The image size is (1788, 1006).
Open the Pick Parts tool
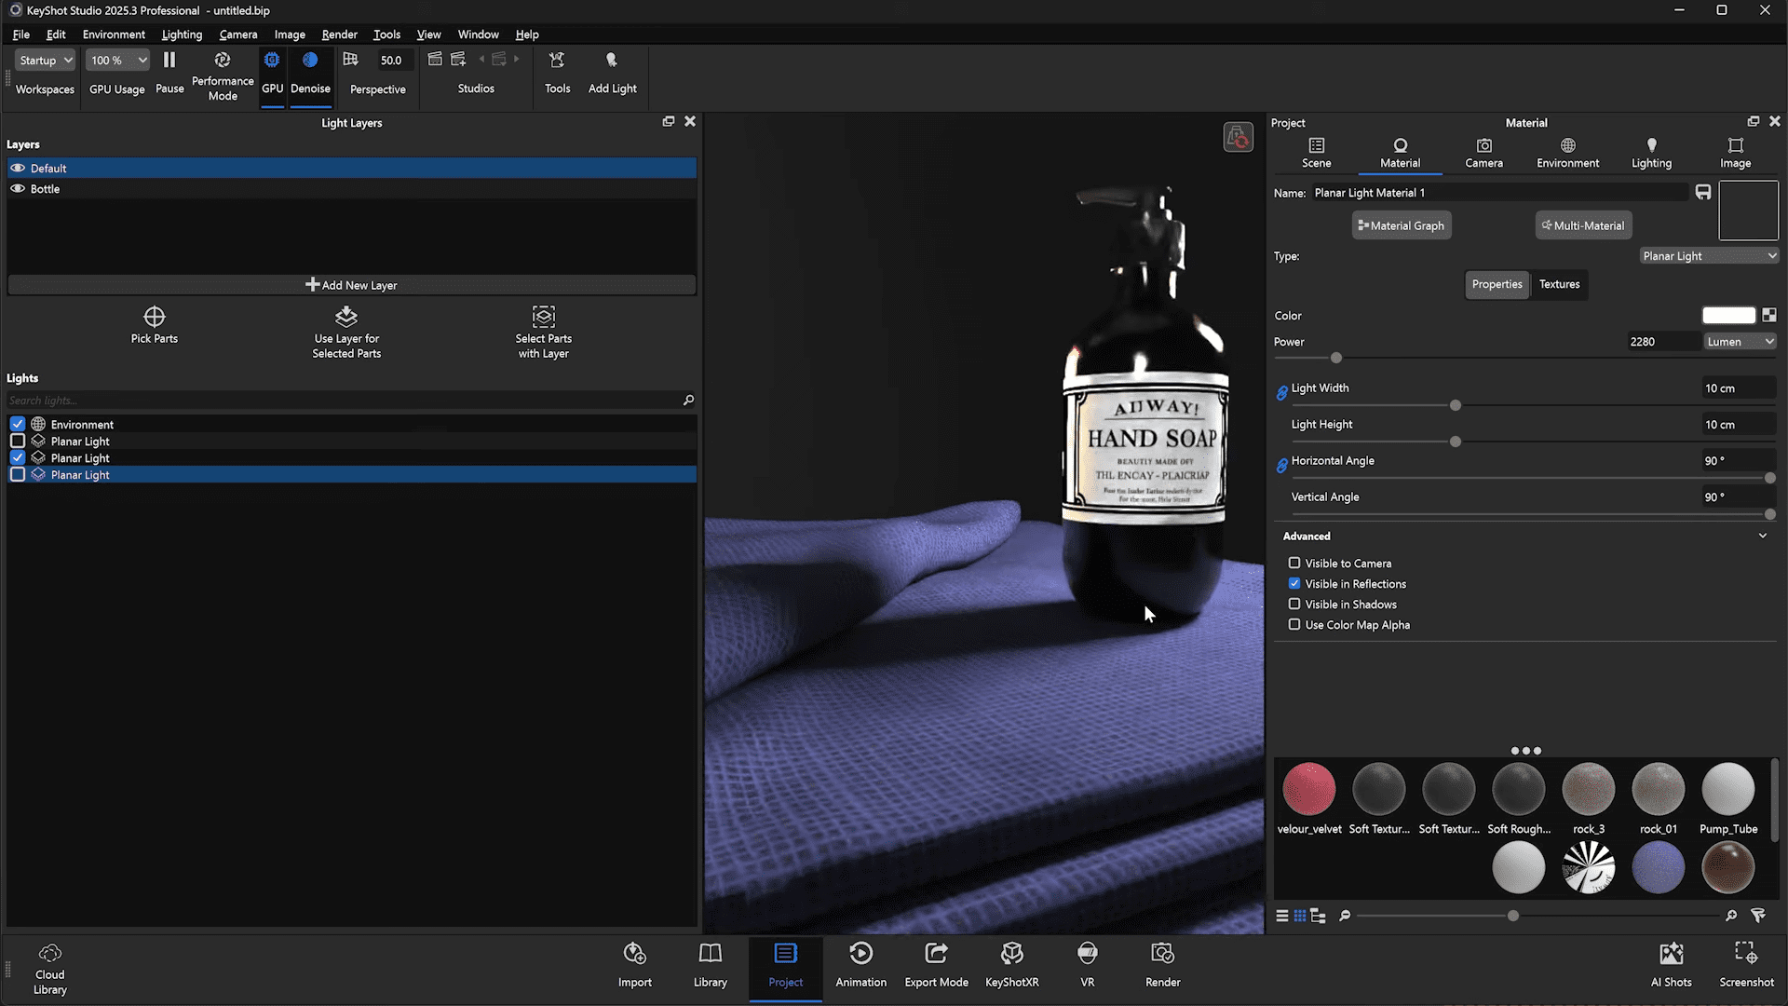154,317
